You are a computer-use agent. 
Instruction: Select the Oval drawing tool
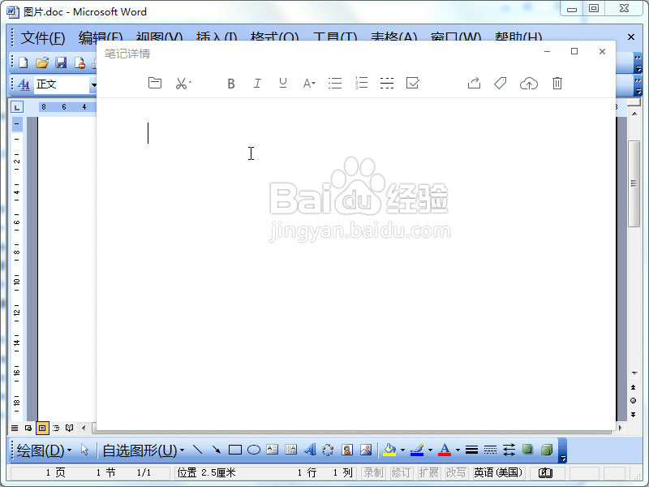pos(254,450)
